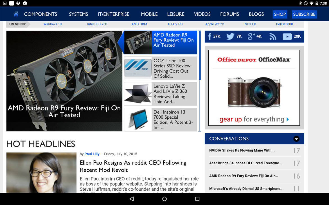Go to the site home icon
Screen dimensions: 329x205
(16, 14)
